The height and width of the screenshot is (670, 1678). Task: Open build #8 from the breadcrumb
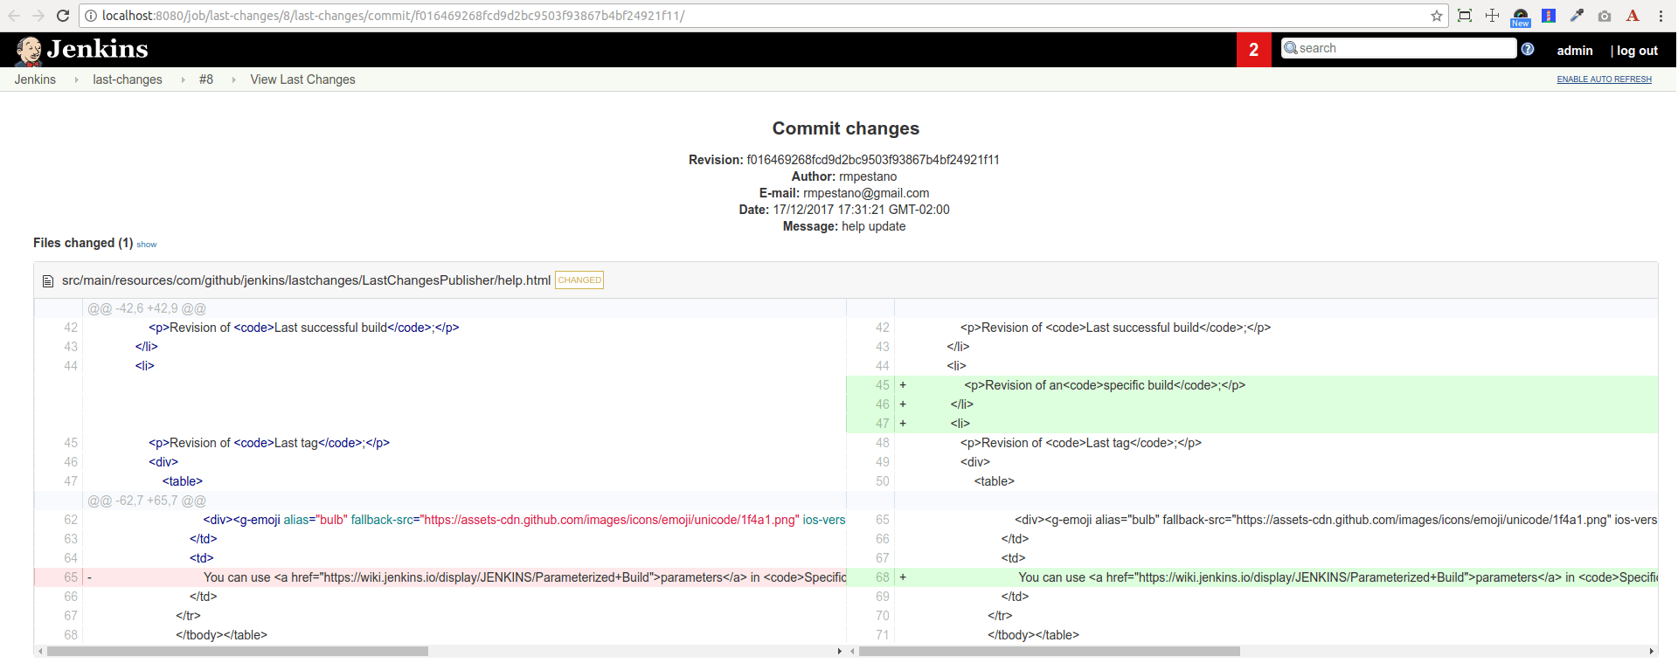(x=206, y=79)
